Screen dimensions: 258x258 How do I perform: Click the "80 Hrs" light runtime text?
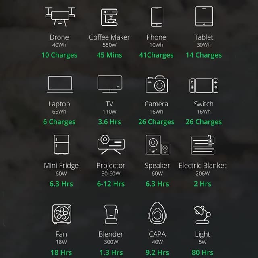point(202,252)
